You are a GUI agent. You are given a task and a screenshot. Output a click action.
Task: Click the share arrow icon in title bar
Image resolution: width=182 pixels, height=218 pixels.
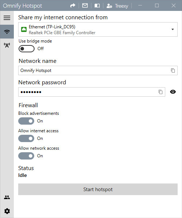[x=73, y=5]
